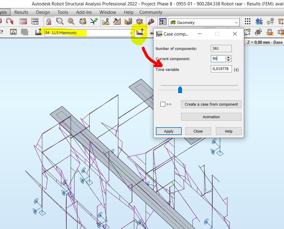This screenshot has width=284, height=229.
Task: Open the Calculations calculator icon
Action: click(23, 21)
